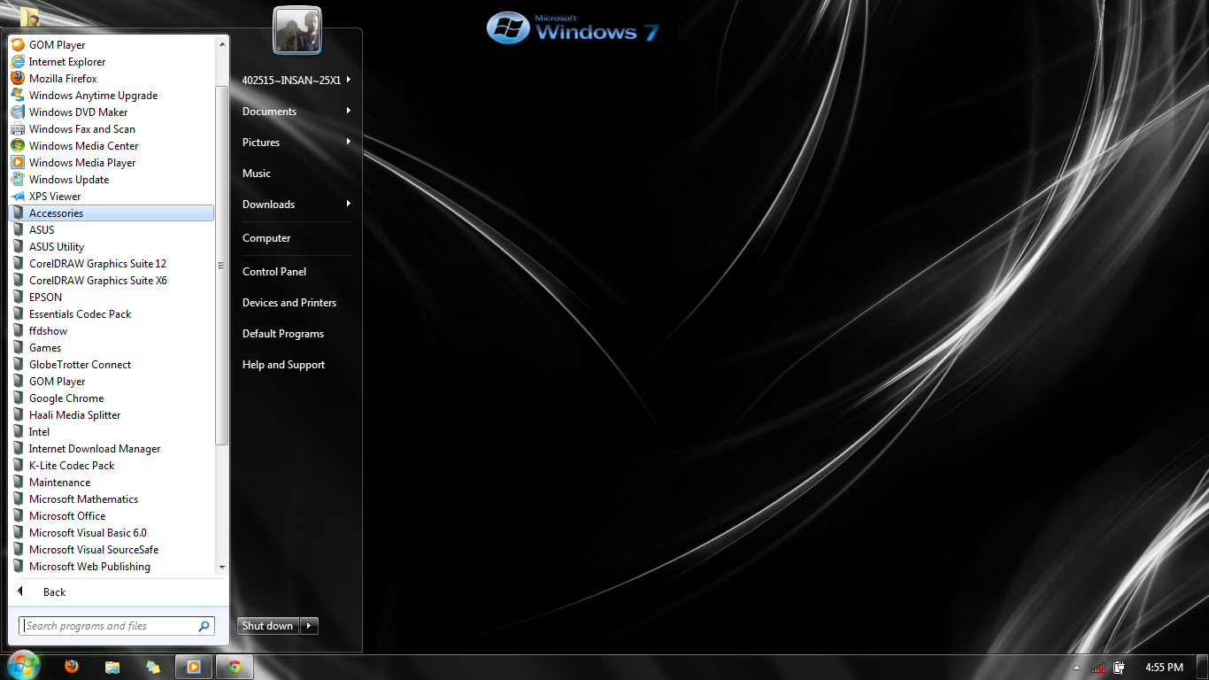Screen dimensions: 1209x680
Task: Open Downloads from the Start menu
Action: 296,205
